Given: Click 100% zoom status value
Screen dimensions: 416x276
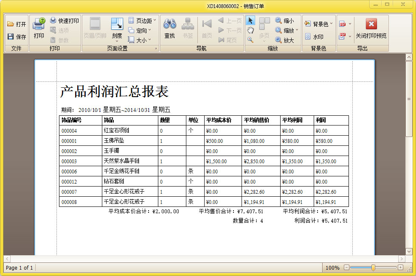Looking at the screenshot, I should (x=332, y=268).
